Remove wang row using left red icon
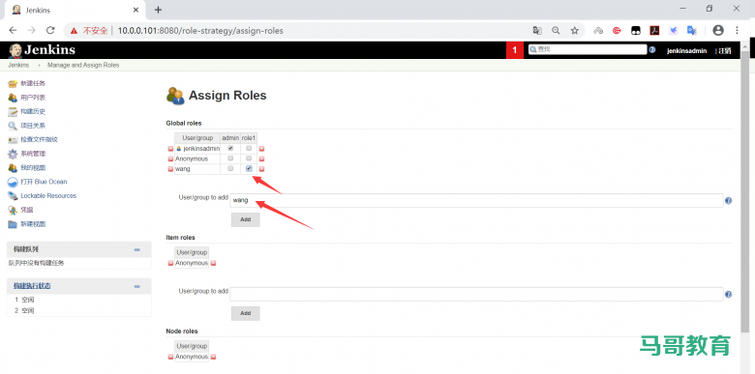The width and height of the screenshot is (755, 374). point(170,169)
